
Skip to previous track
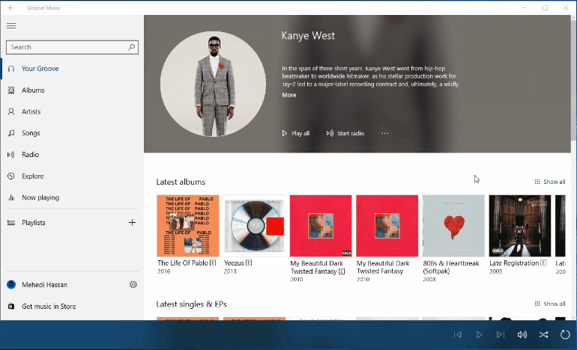(458, 334)
